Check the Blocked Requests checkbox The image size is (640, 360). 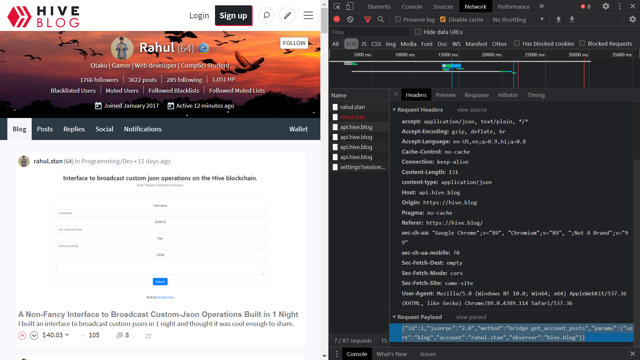pos(582,43)
